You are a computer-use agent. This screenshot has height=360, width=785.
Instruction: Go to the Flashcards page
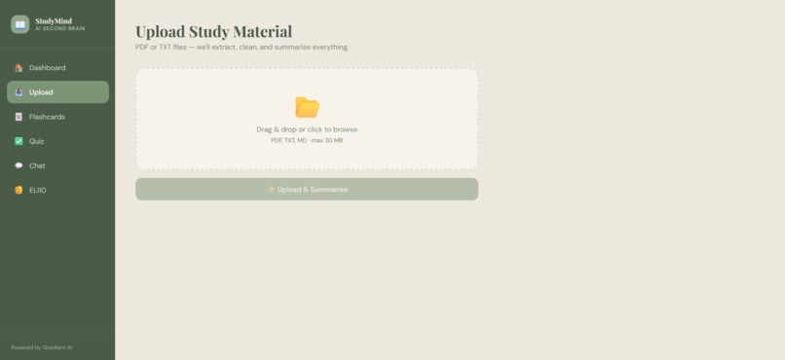(x=57, y=117)
